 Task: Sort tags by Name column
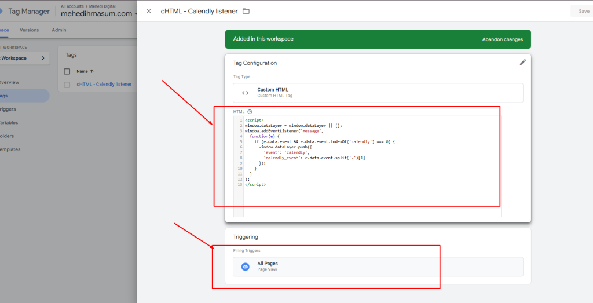85,71
